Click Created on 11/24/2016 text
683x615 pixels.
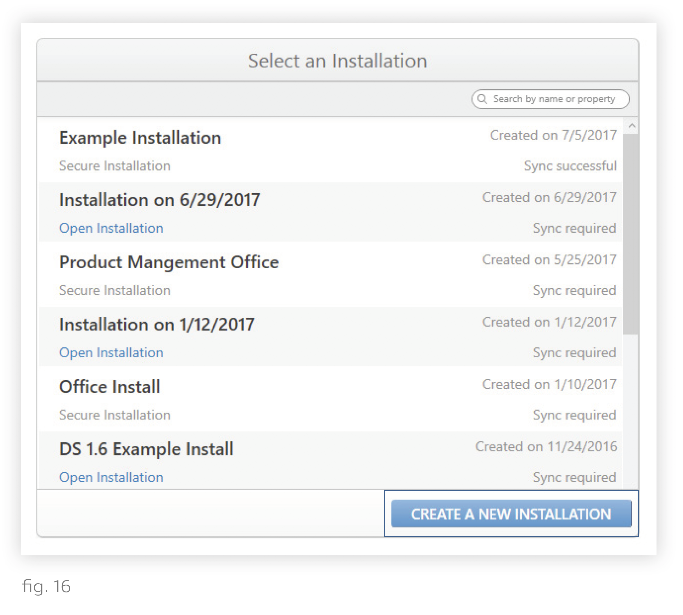click(546, 447)
